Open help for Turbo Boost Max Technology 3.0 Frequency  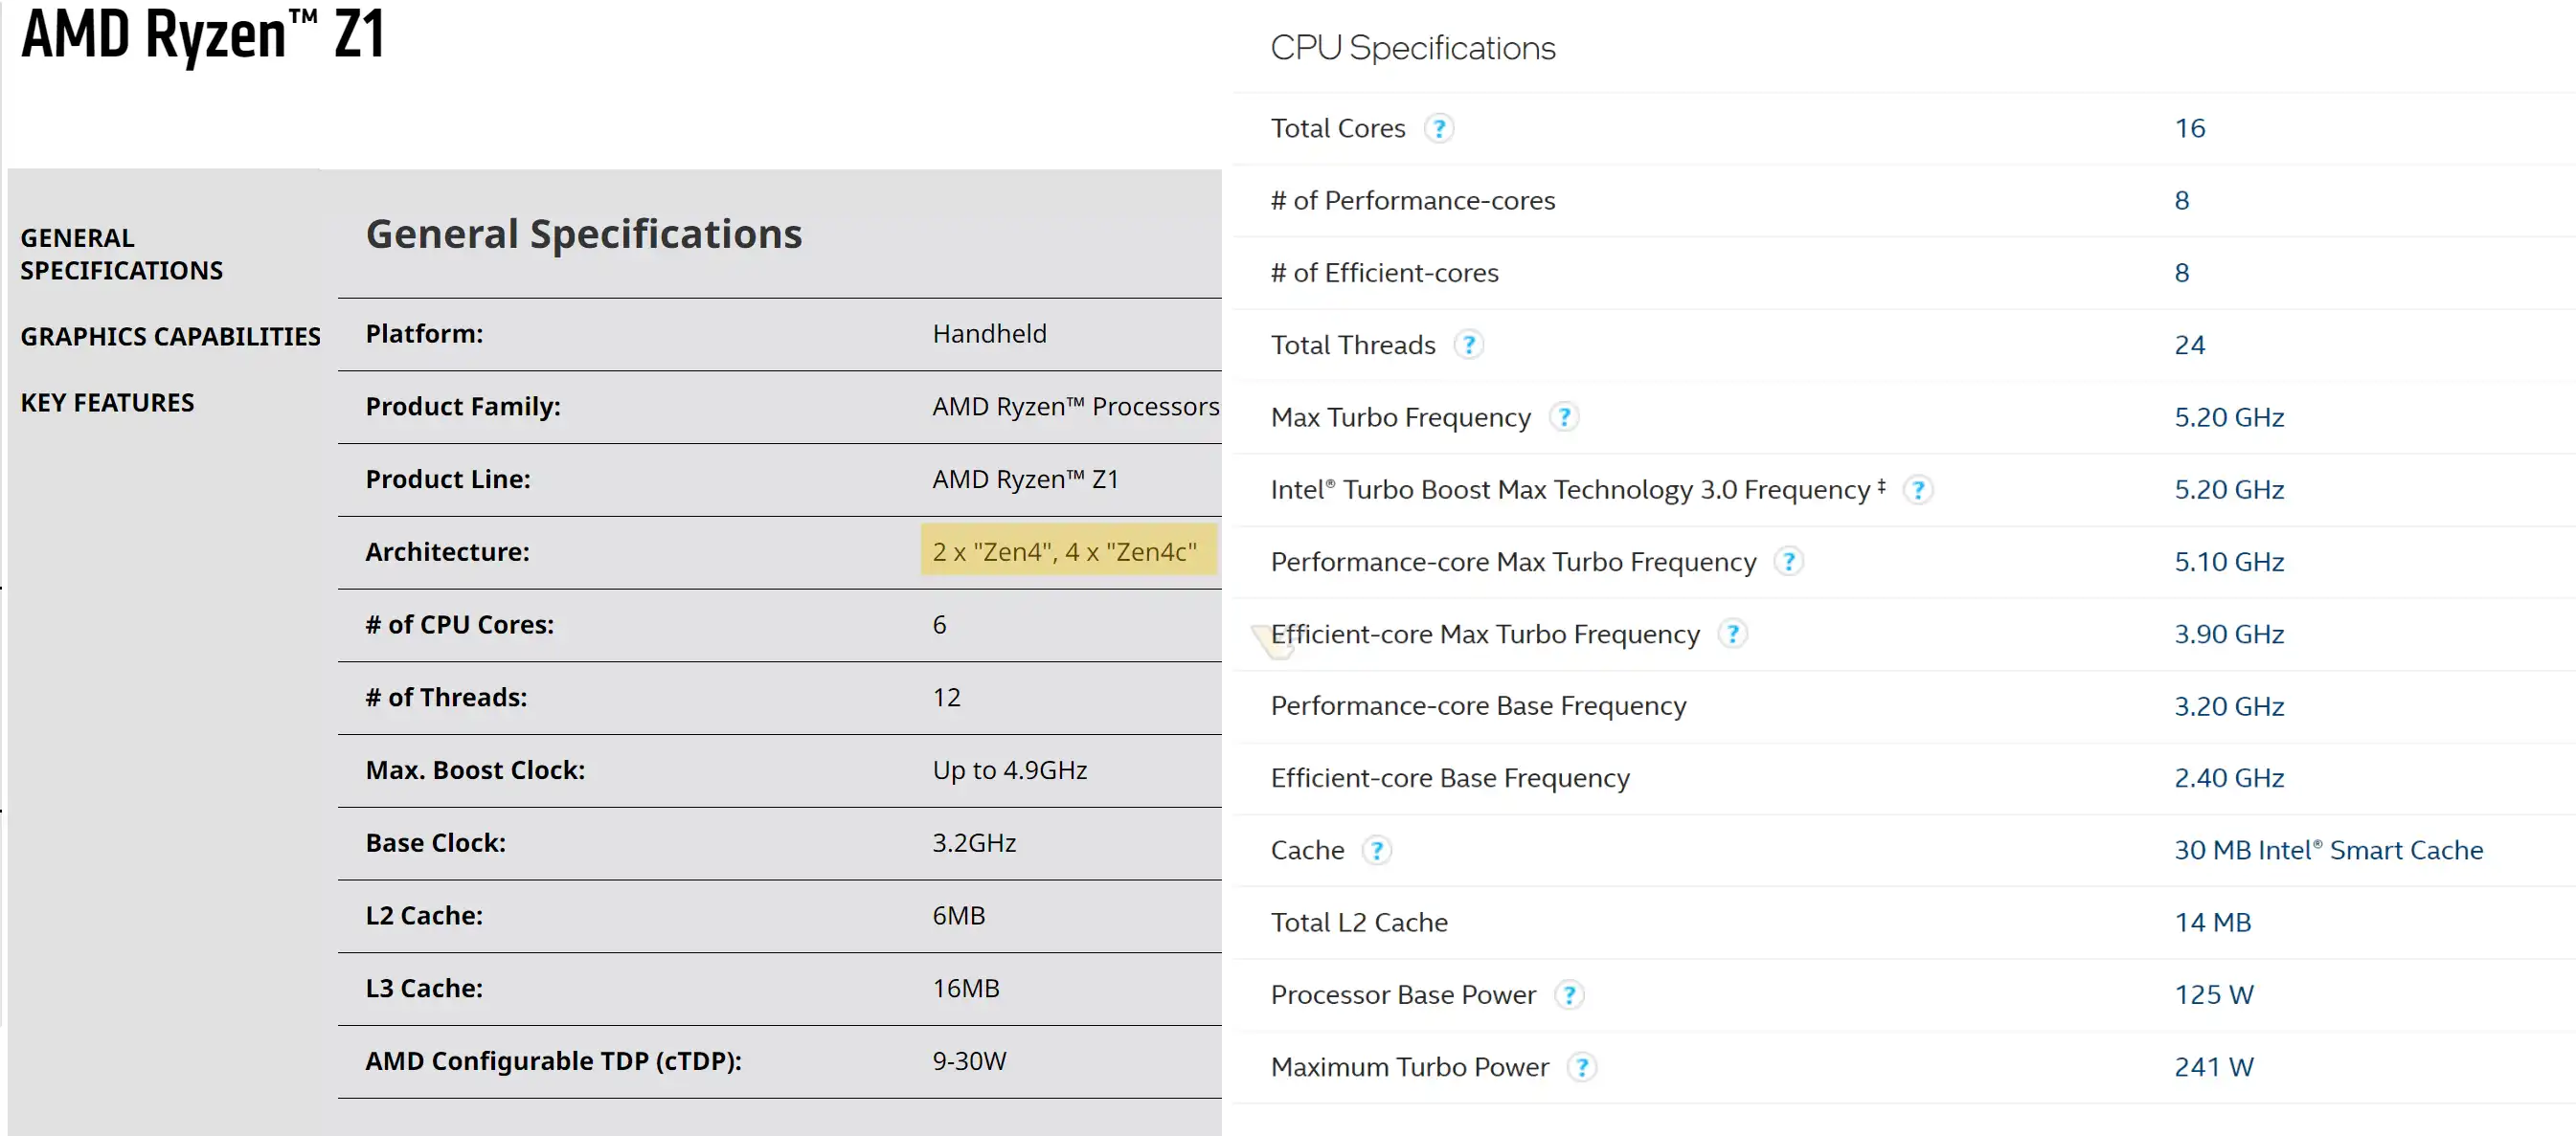click(1917, 491)
